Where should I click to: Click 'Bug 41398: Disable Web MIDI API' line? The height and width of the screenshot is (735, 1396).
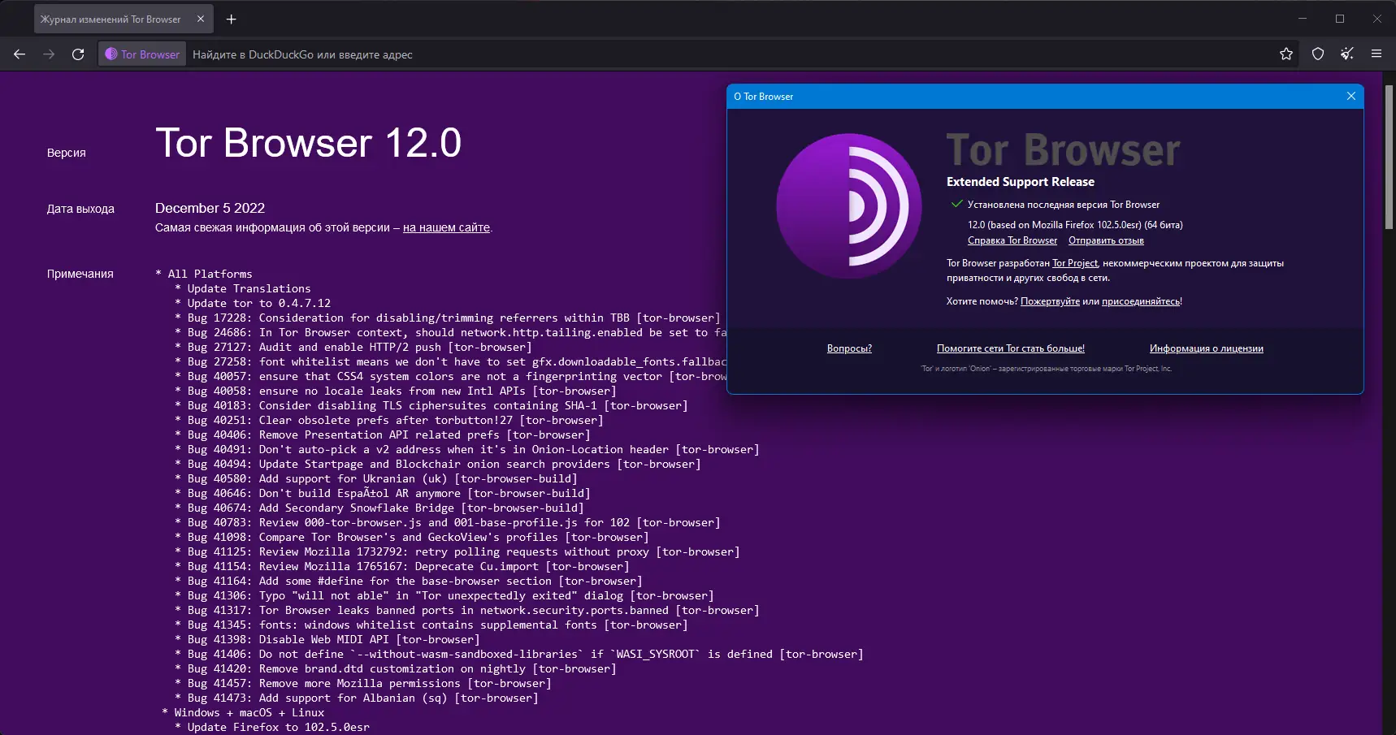[x=327, y=639]
